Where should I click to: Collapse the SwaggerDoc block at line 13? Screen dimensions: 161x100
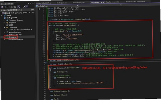(49, 31)
